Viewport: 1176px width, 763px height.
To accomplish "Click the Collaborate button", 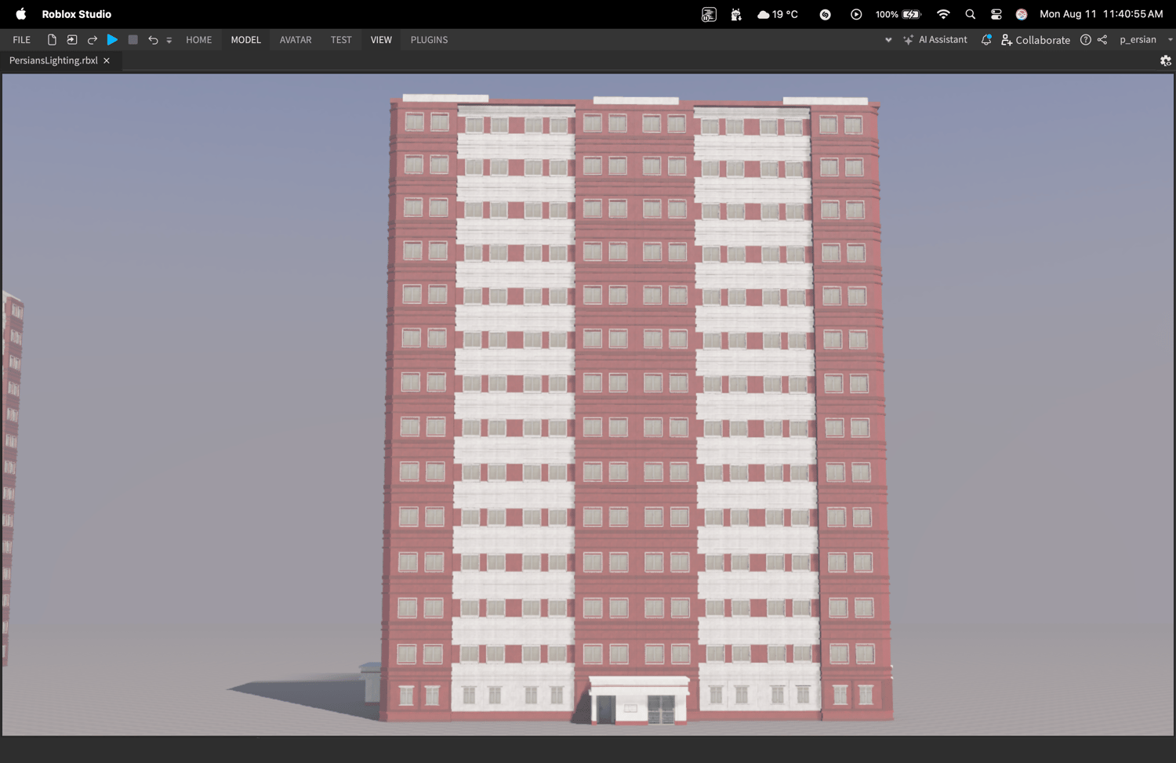I will 1036,40.
